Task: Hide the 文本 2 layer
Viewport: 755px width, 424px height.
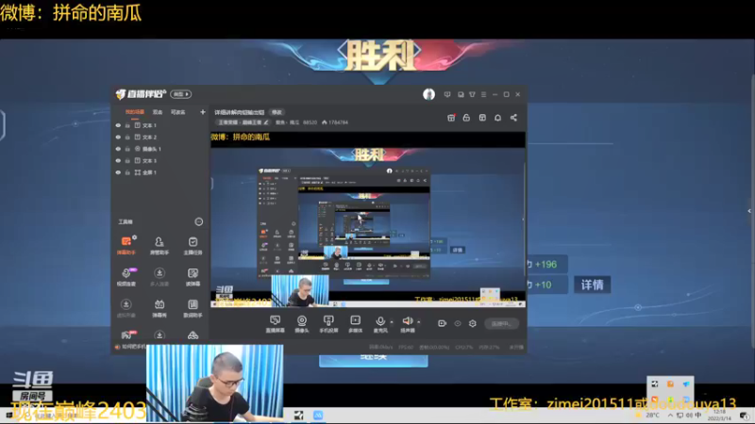Action: pos(118,137)
